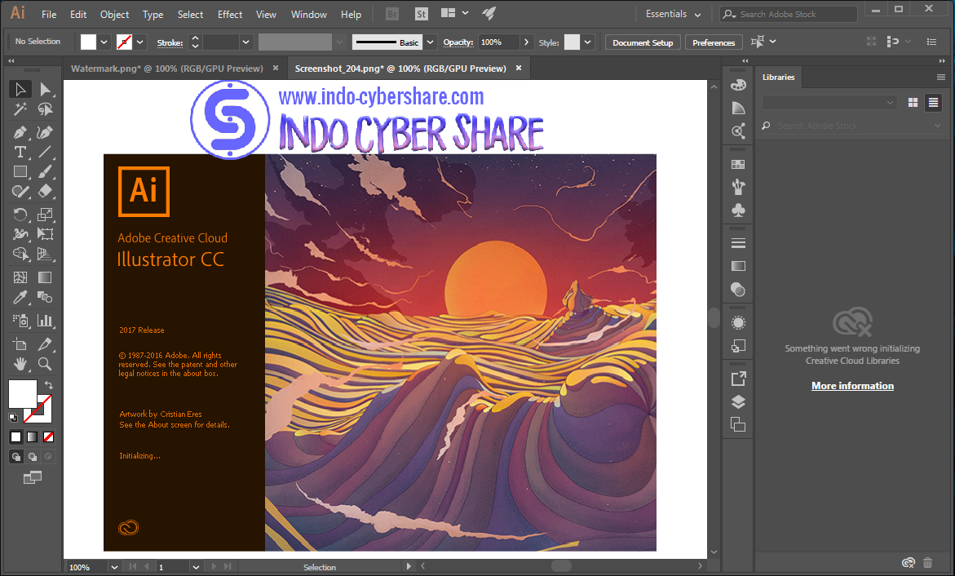Open the stroke color dropdown arrow

140,42
